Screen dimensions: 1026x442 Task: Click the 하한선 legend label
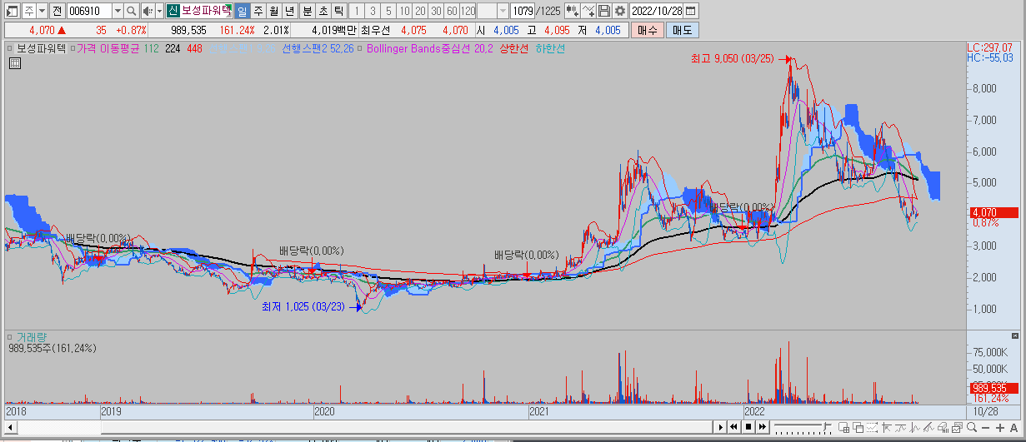click(x=550, y=49)
